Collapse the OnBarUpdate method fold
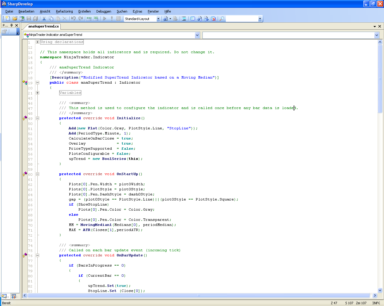384x306 pixels. pos(37,255)
